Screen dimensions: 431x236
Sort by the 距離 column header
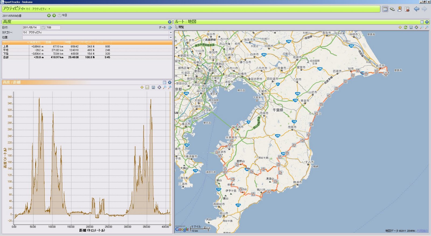point(55,42)
